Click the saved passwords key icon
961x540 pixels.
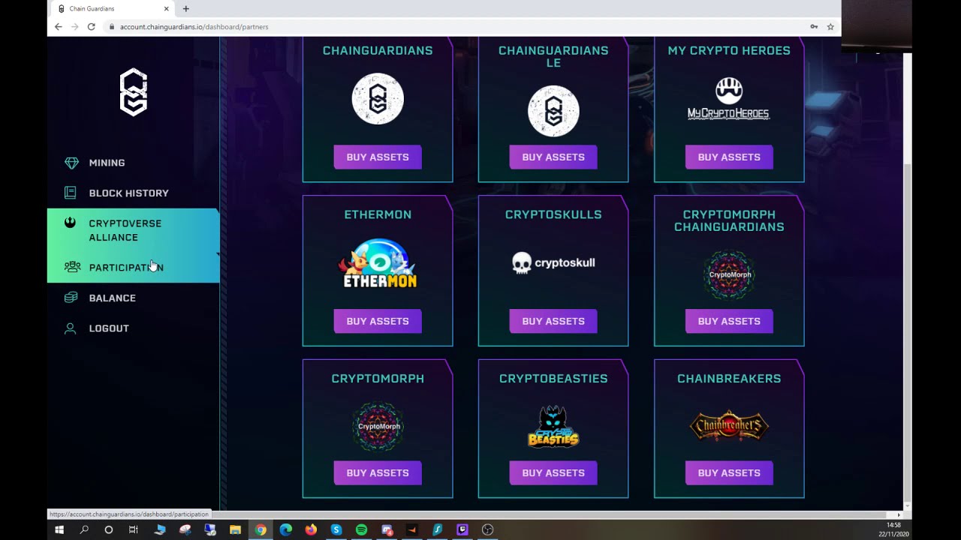click(x=814, y=26)
